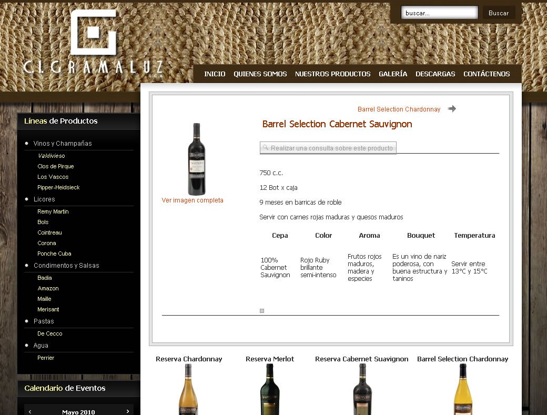Screen dimensions: 547x415
Task: Navigate to the Galería menu item
Action: coord(393,74)
